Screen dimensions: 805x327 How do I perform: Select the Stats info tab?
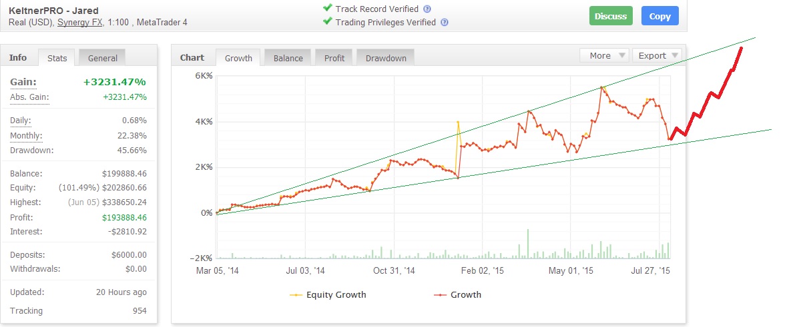(x=57, y=58)
